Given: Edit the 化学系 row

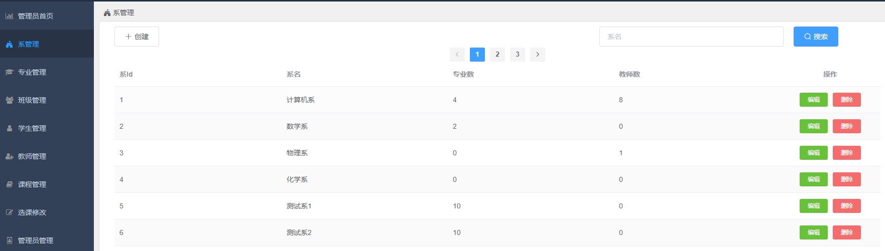Looking at the screenshot, I should [x=814, y=179].
